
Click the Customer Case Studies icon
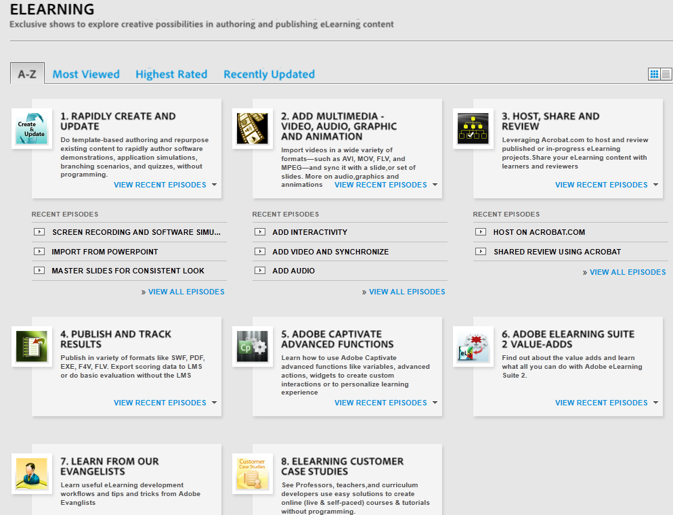(x=253, y=474)
